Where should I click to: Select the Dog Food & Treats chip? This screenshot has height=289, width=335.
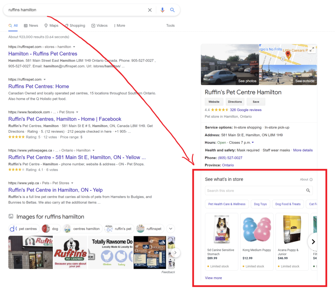pyautogui.click(x=288, y=204)
